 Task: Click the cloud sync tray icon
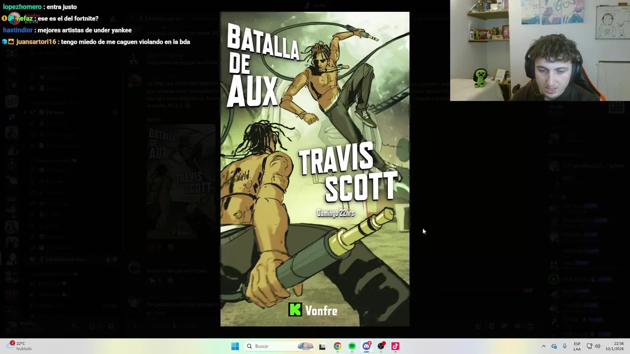pyautogui.click(x=554, y=346)
